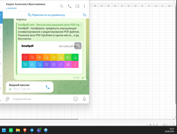Viewport: 177px width, 134px height.
Task: Select spreadsheet column header AM
Action: [169, 6]
